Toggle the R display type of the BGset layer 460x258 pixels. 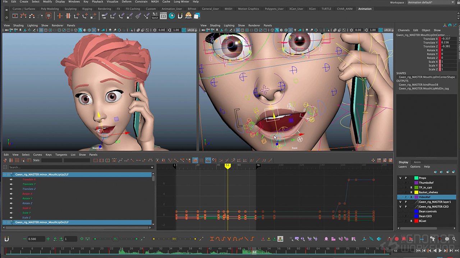click(411, 221)
